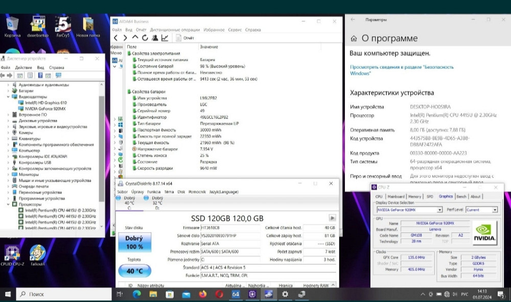The image size is (511, 302).
Task: Open AIDA64 from the taskbar
Action: pyautogui.click(x=236, y=294)
